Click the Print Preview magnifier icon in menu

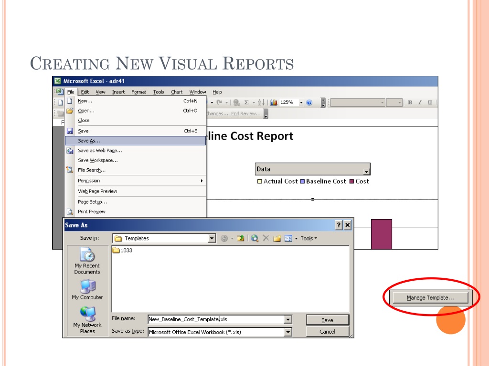tap(70, 212)
